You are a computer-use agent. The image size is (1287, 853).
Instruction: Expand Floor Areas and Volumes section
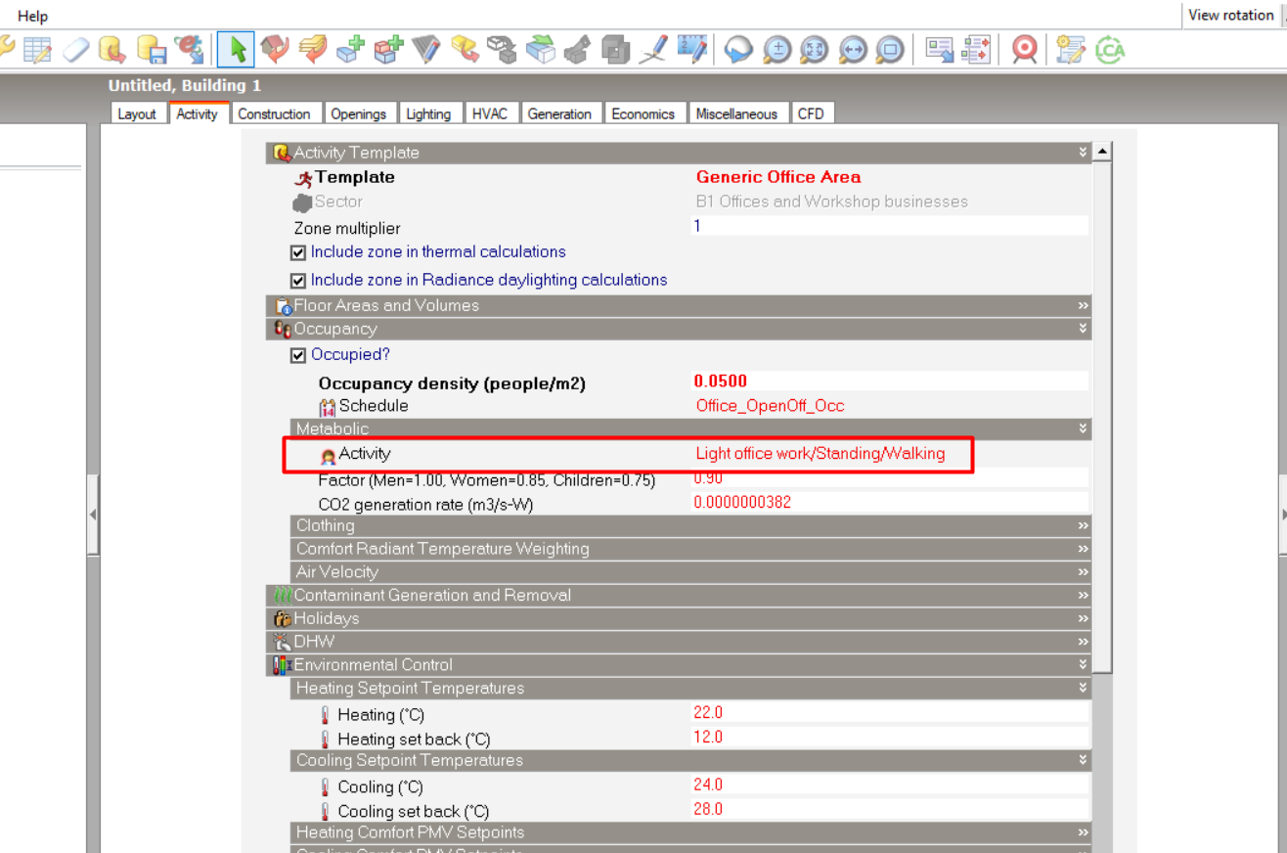(x=1083, y=305)
